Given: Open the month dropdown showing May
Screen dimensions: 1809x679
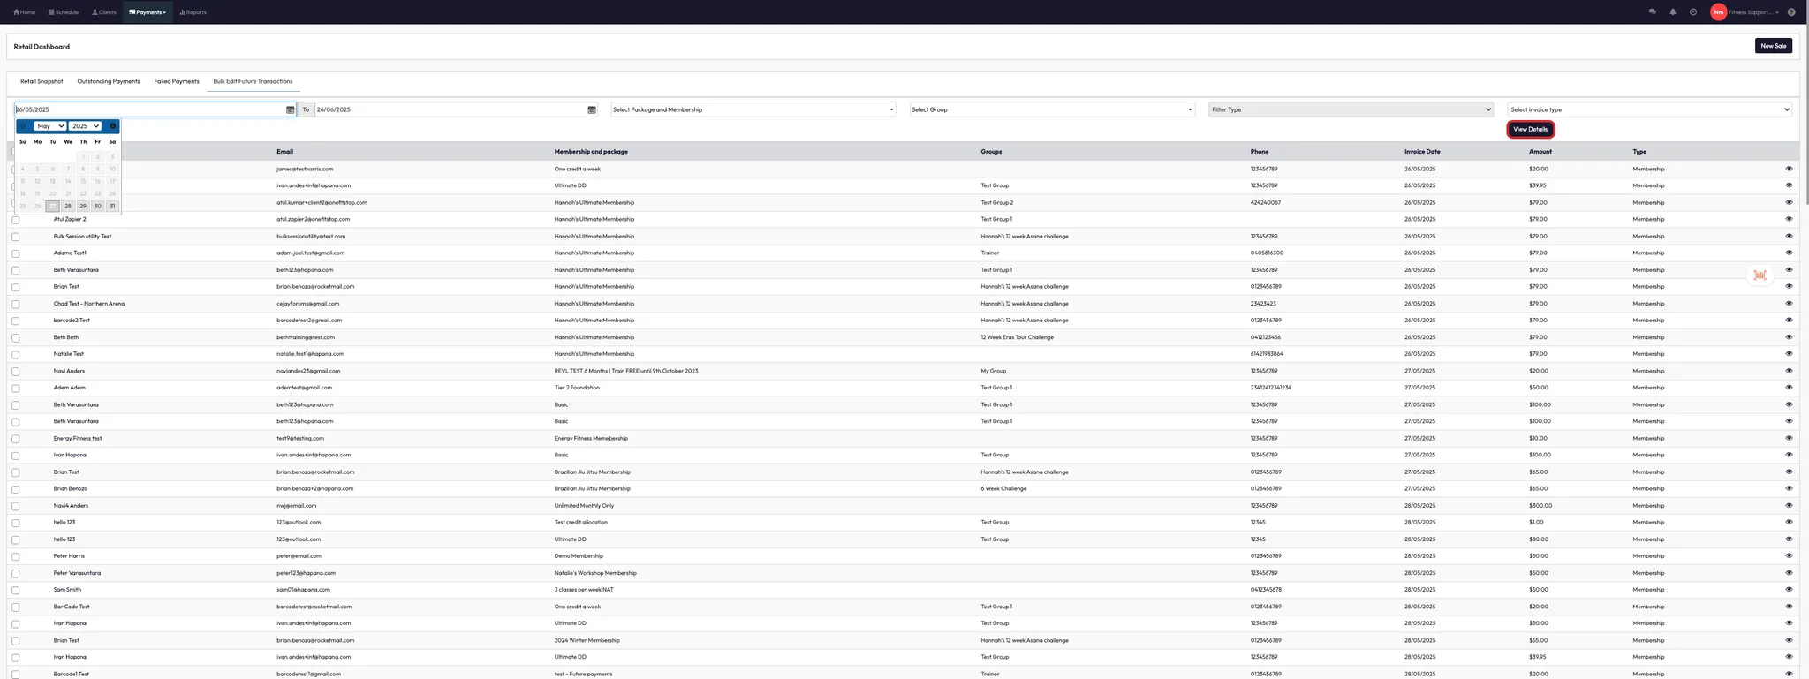Looking at the screenshot, I should tap(49, 126).
